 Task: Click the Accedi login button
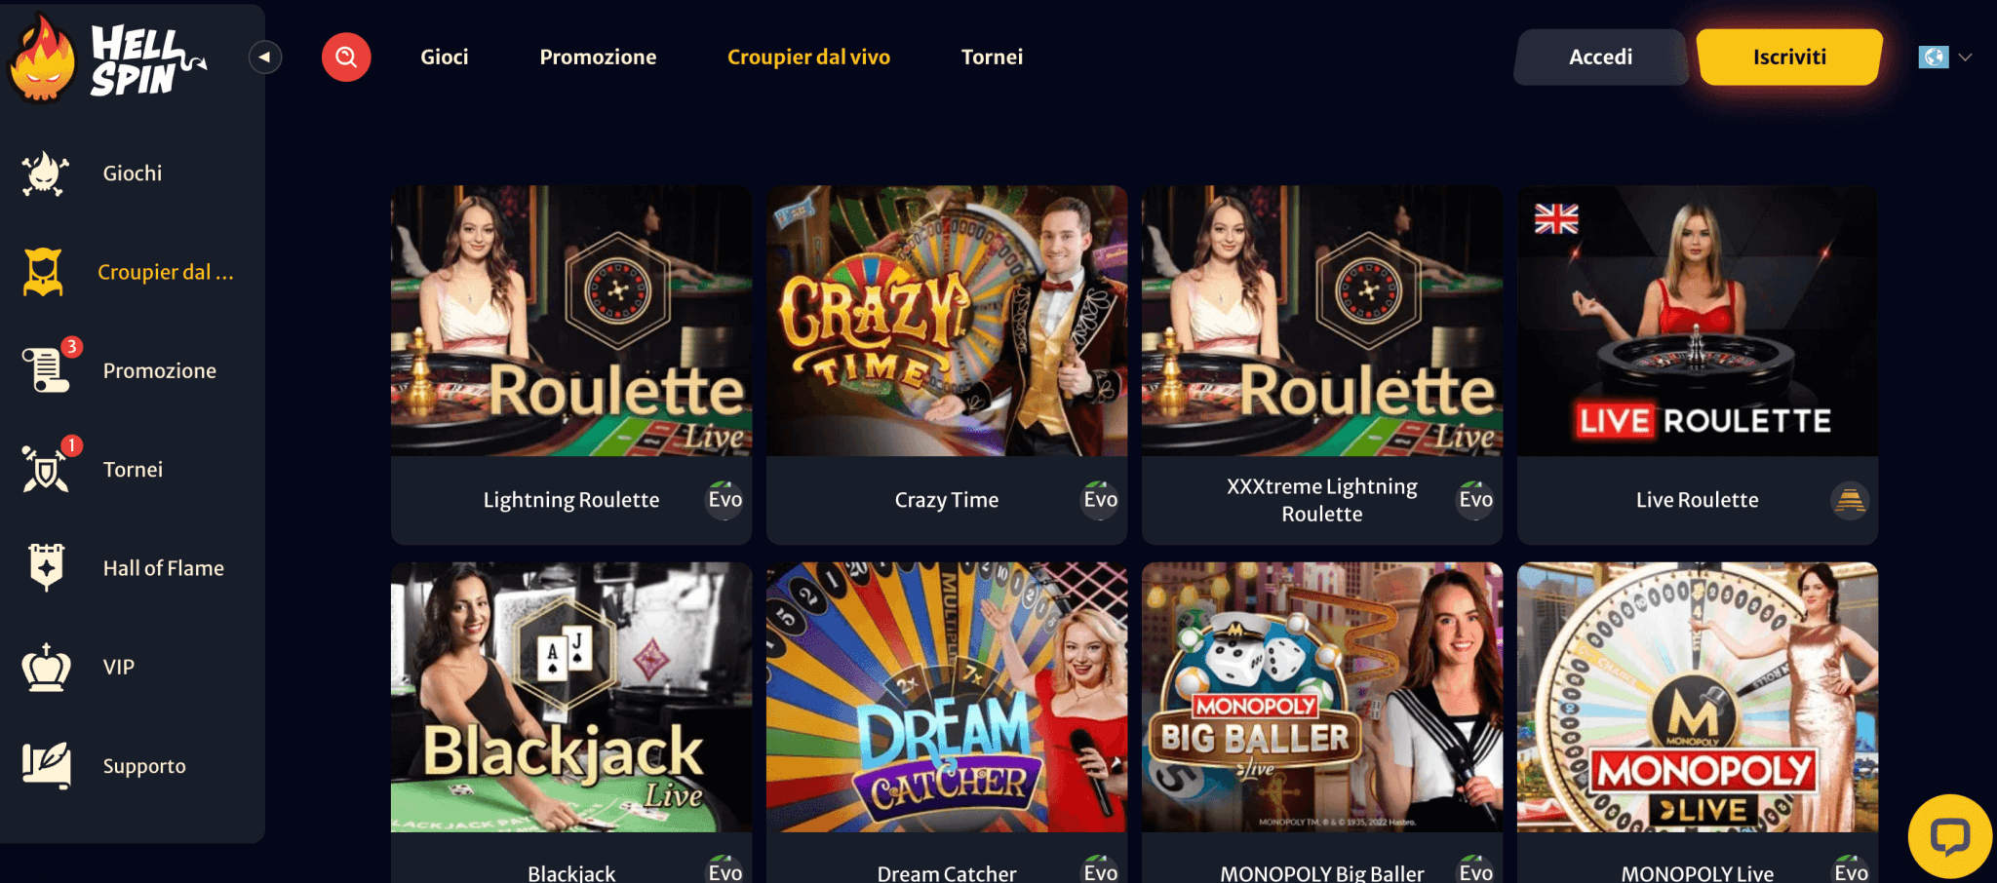tap(1600, 57)
